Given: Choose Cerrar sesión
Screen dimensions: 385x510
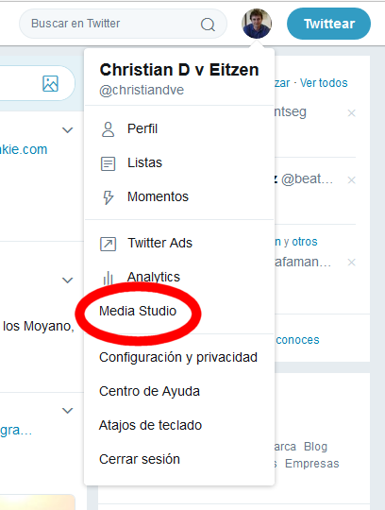Looking at the screenshot, I should click(140, 459).
